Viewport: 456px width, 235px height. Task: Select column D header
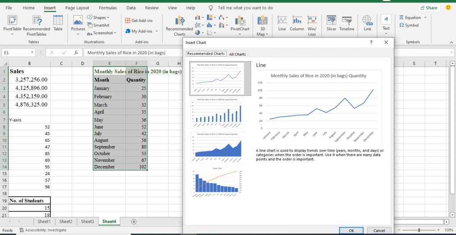point(82,63)
